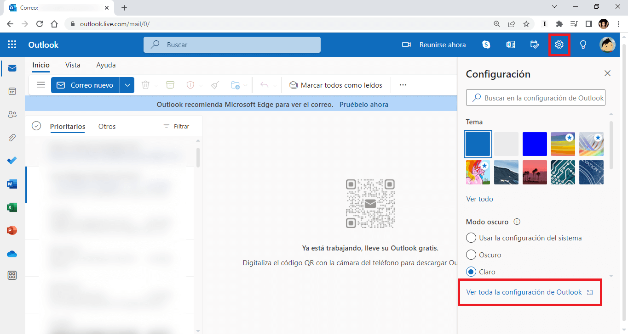This screenshot has height=334, width=628.
Task: Click the Sweep broom icon
Action: tap(215, 85)
